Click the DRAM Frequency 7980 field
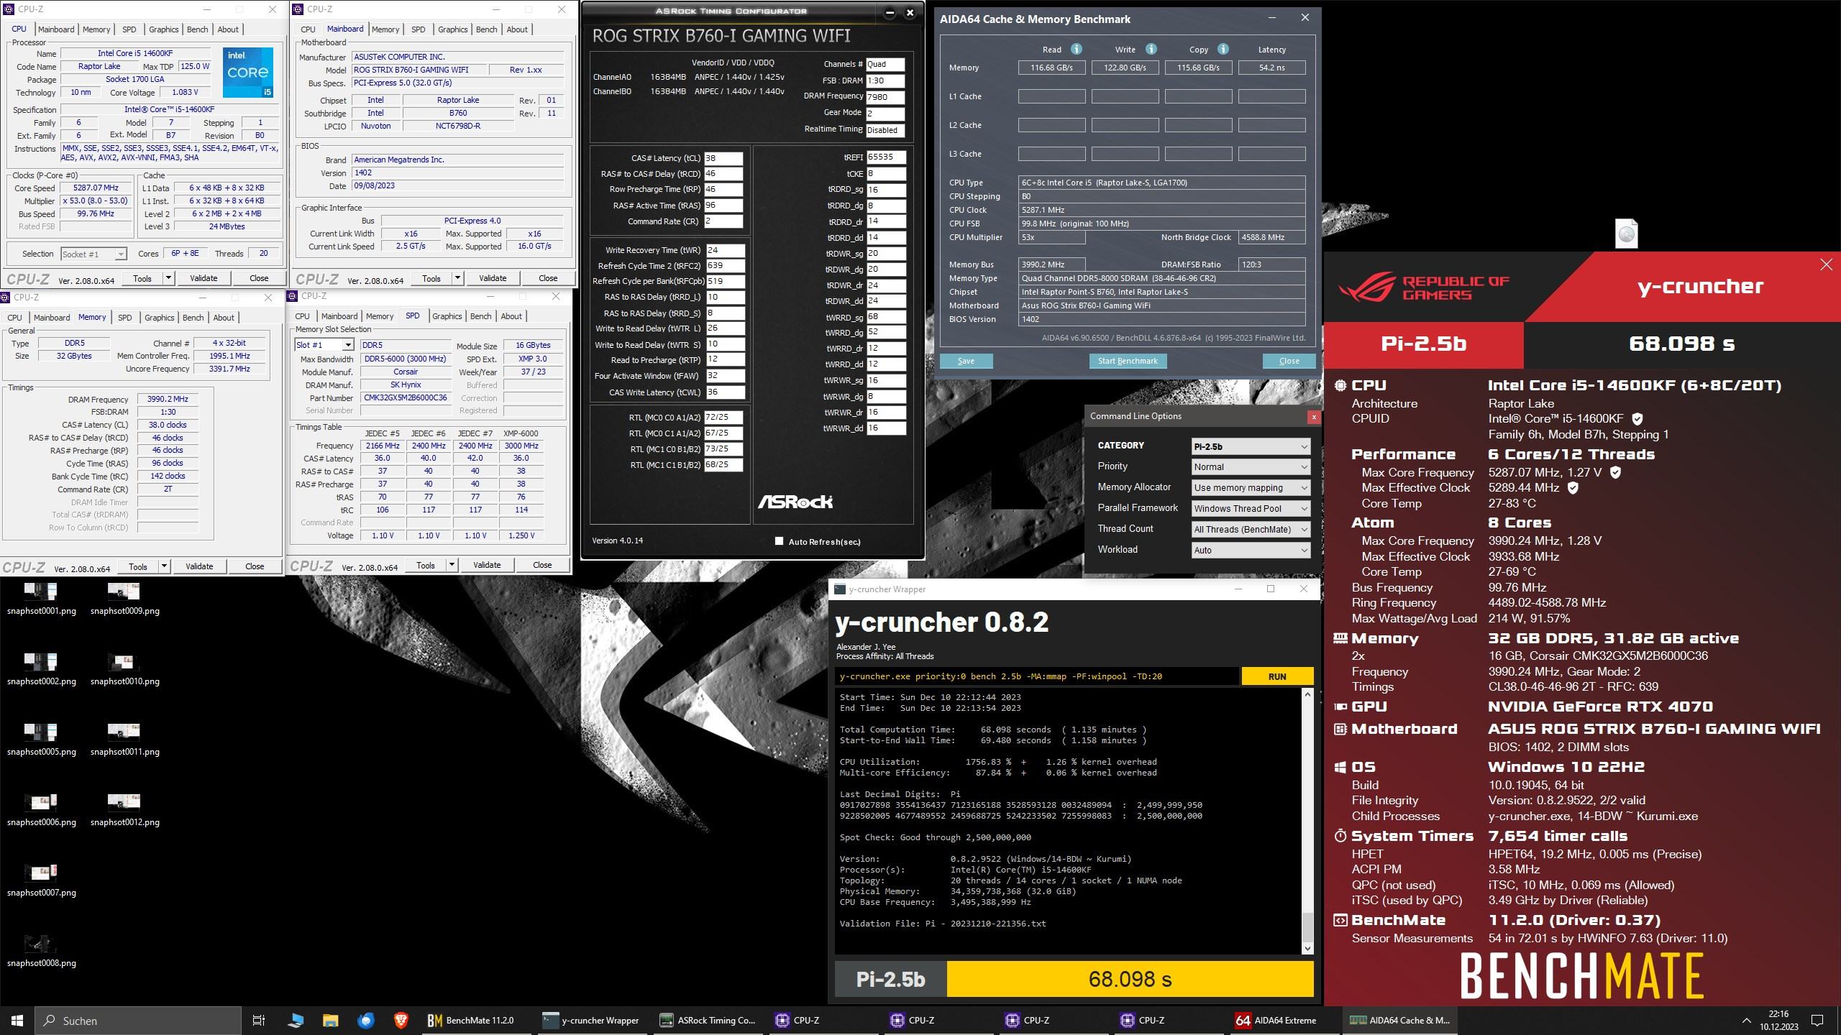Screen dimensions: 1841x1035 (x=885, y=96)
